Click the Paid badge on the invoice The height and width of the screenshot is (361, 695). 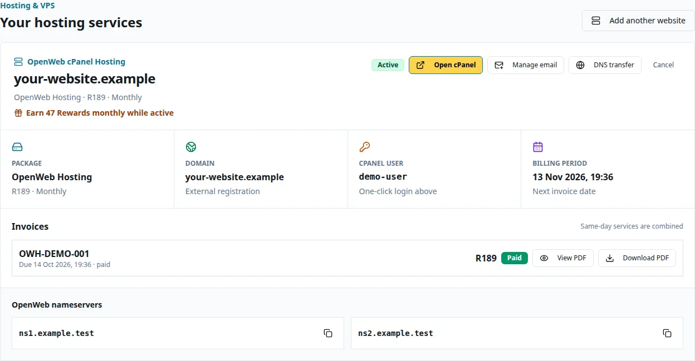click(515, 258)
